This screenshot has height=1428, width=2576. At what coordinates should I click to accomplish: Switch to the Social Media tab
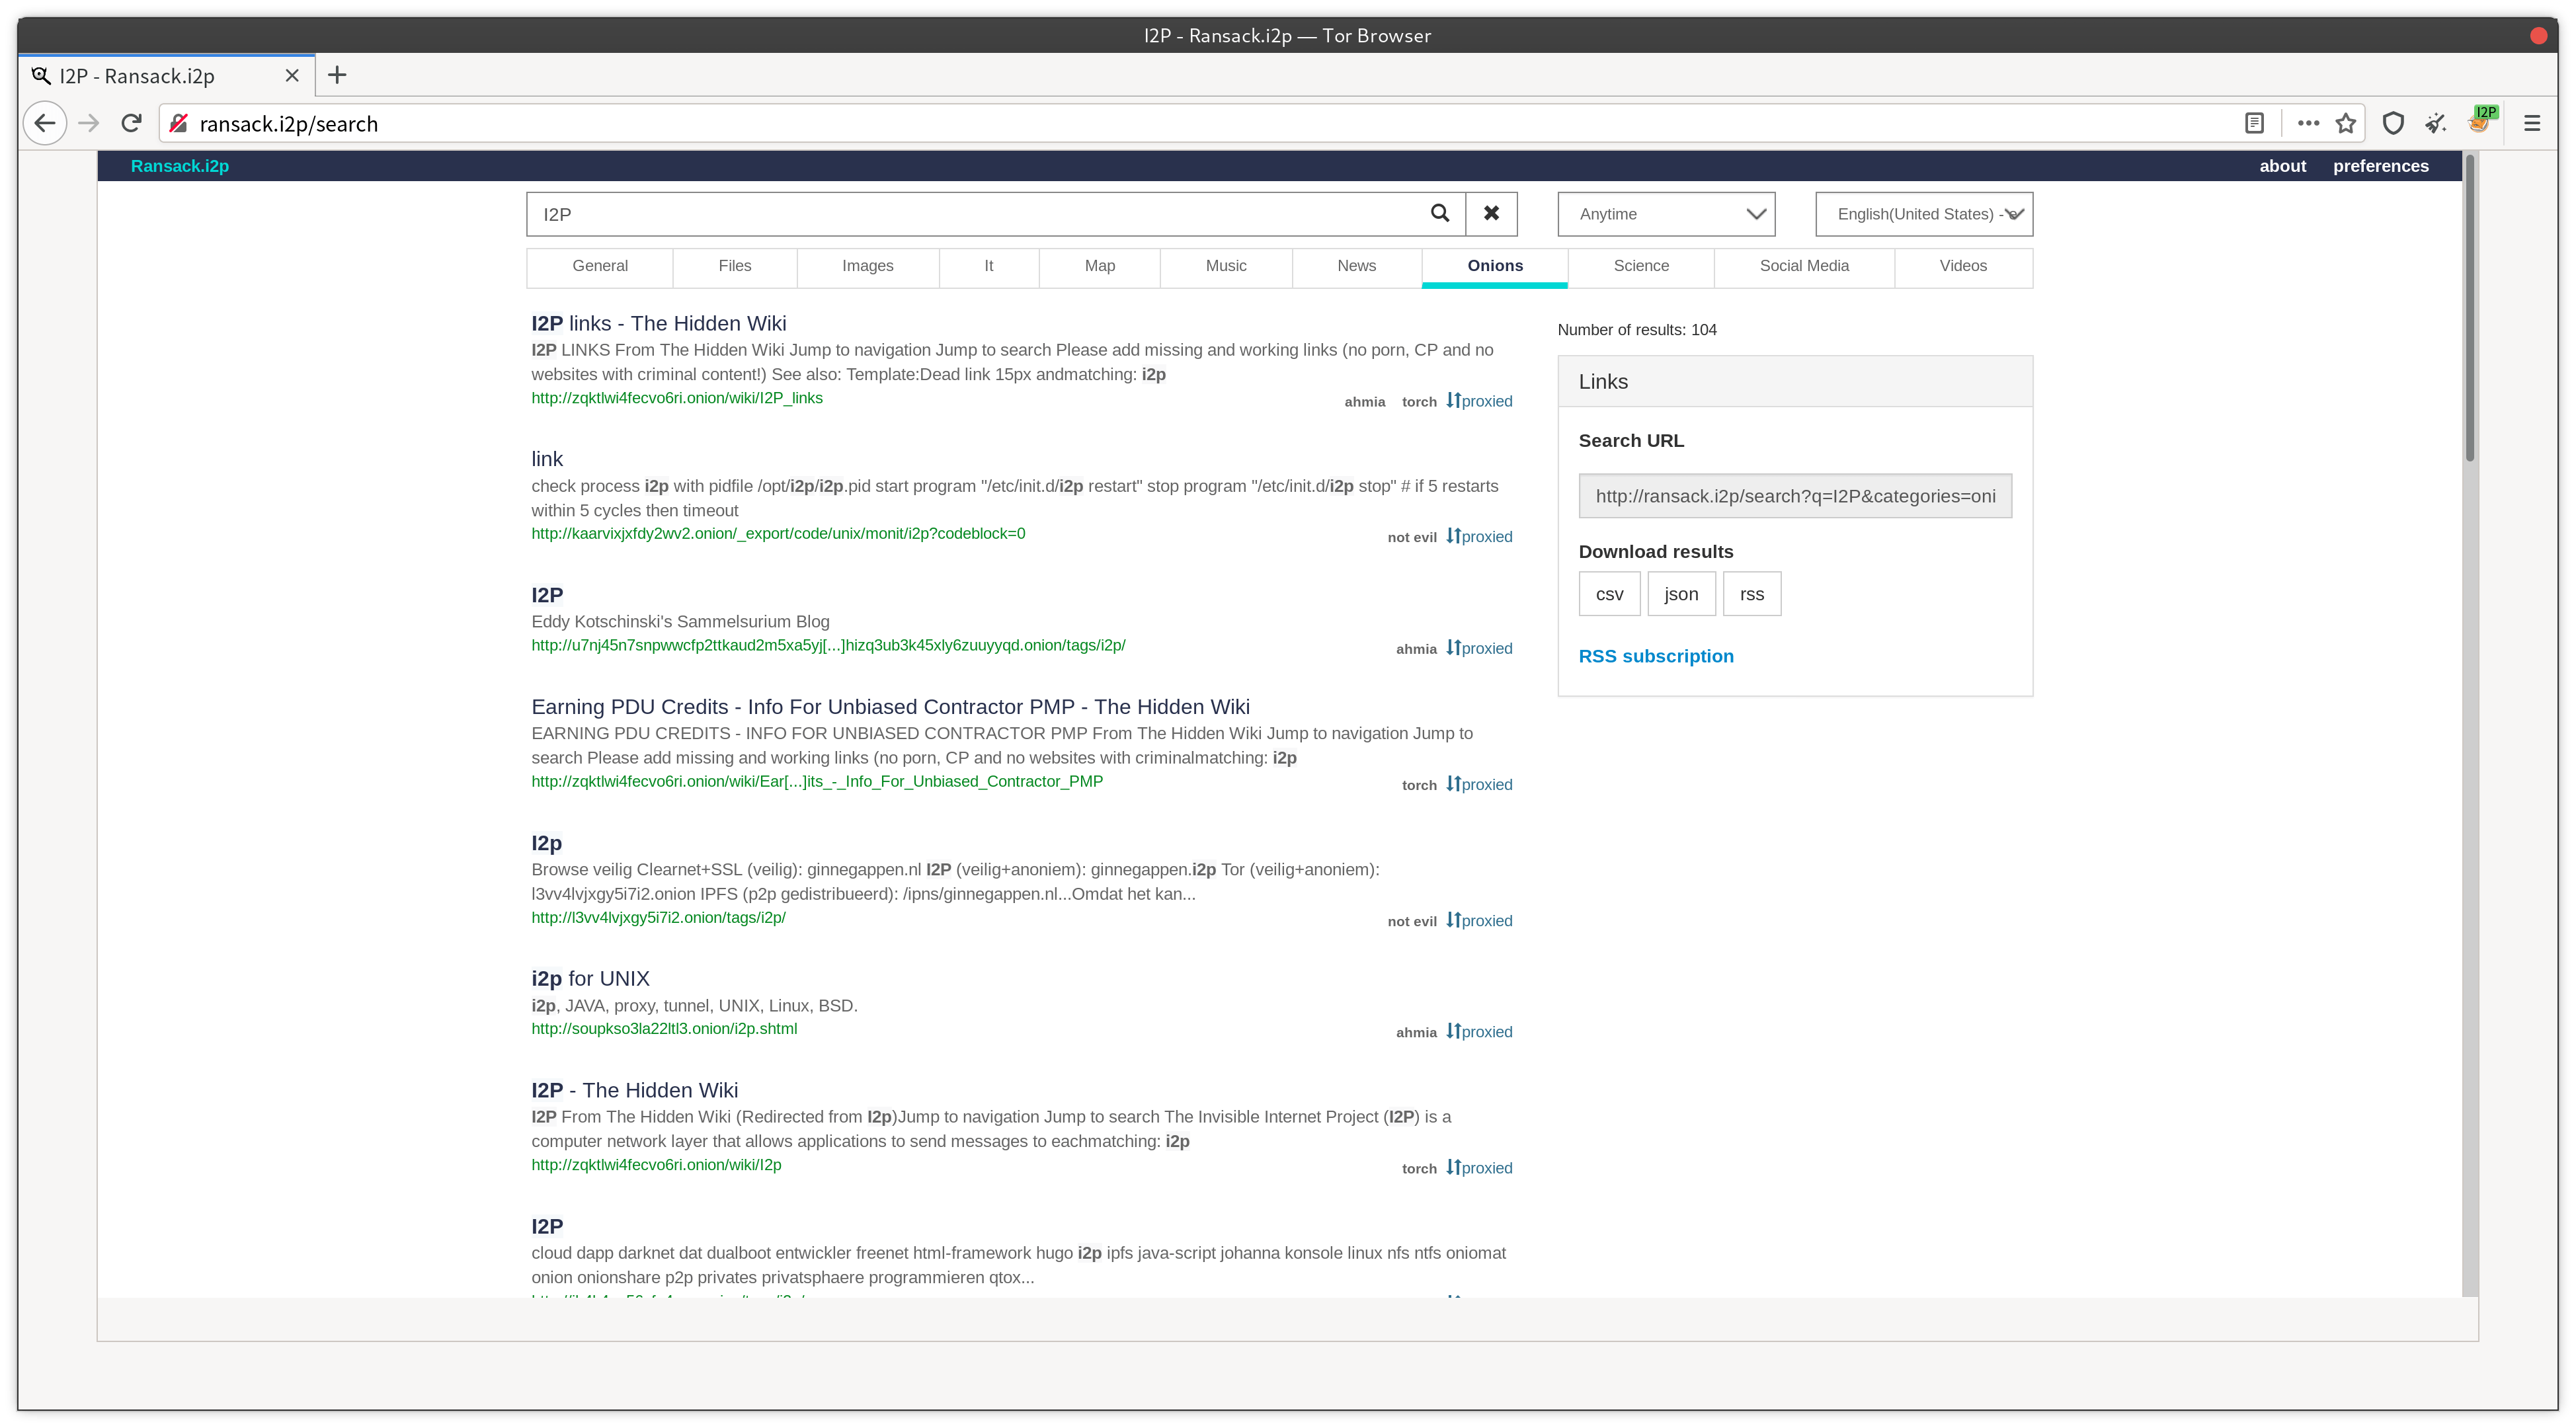pos(1803,266)
